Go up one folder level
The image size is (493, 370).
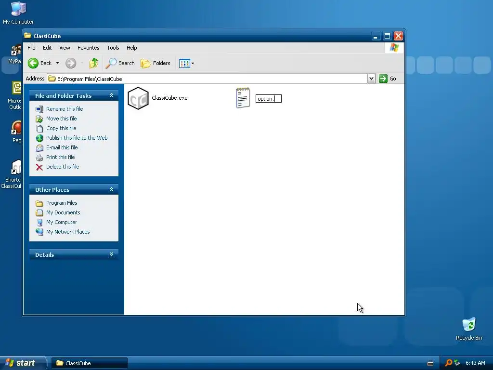94,63
